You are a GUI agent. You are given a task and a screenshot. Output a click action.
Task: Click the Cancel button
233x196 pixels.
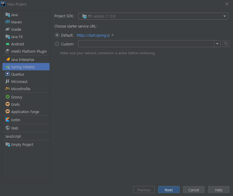(194, 190)
